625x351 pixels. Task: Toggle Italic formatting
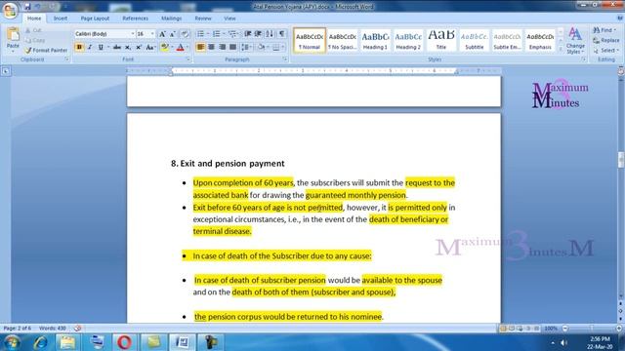(x=90, y=47)
